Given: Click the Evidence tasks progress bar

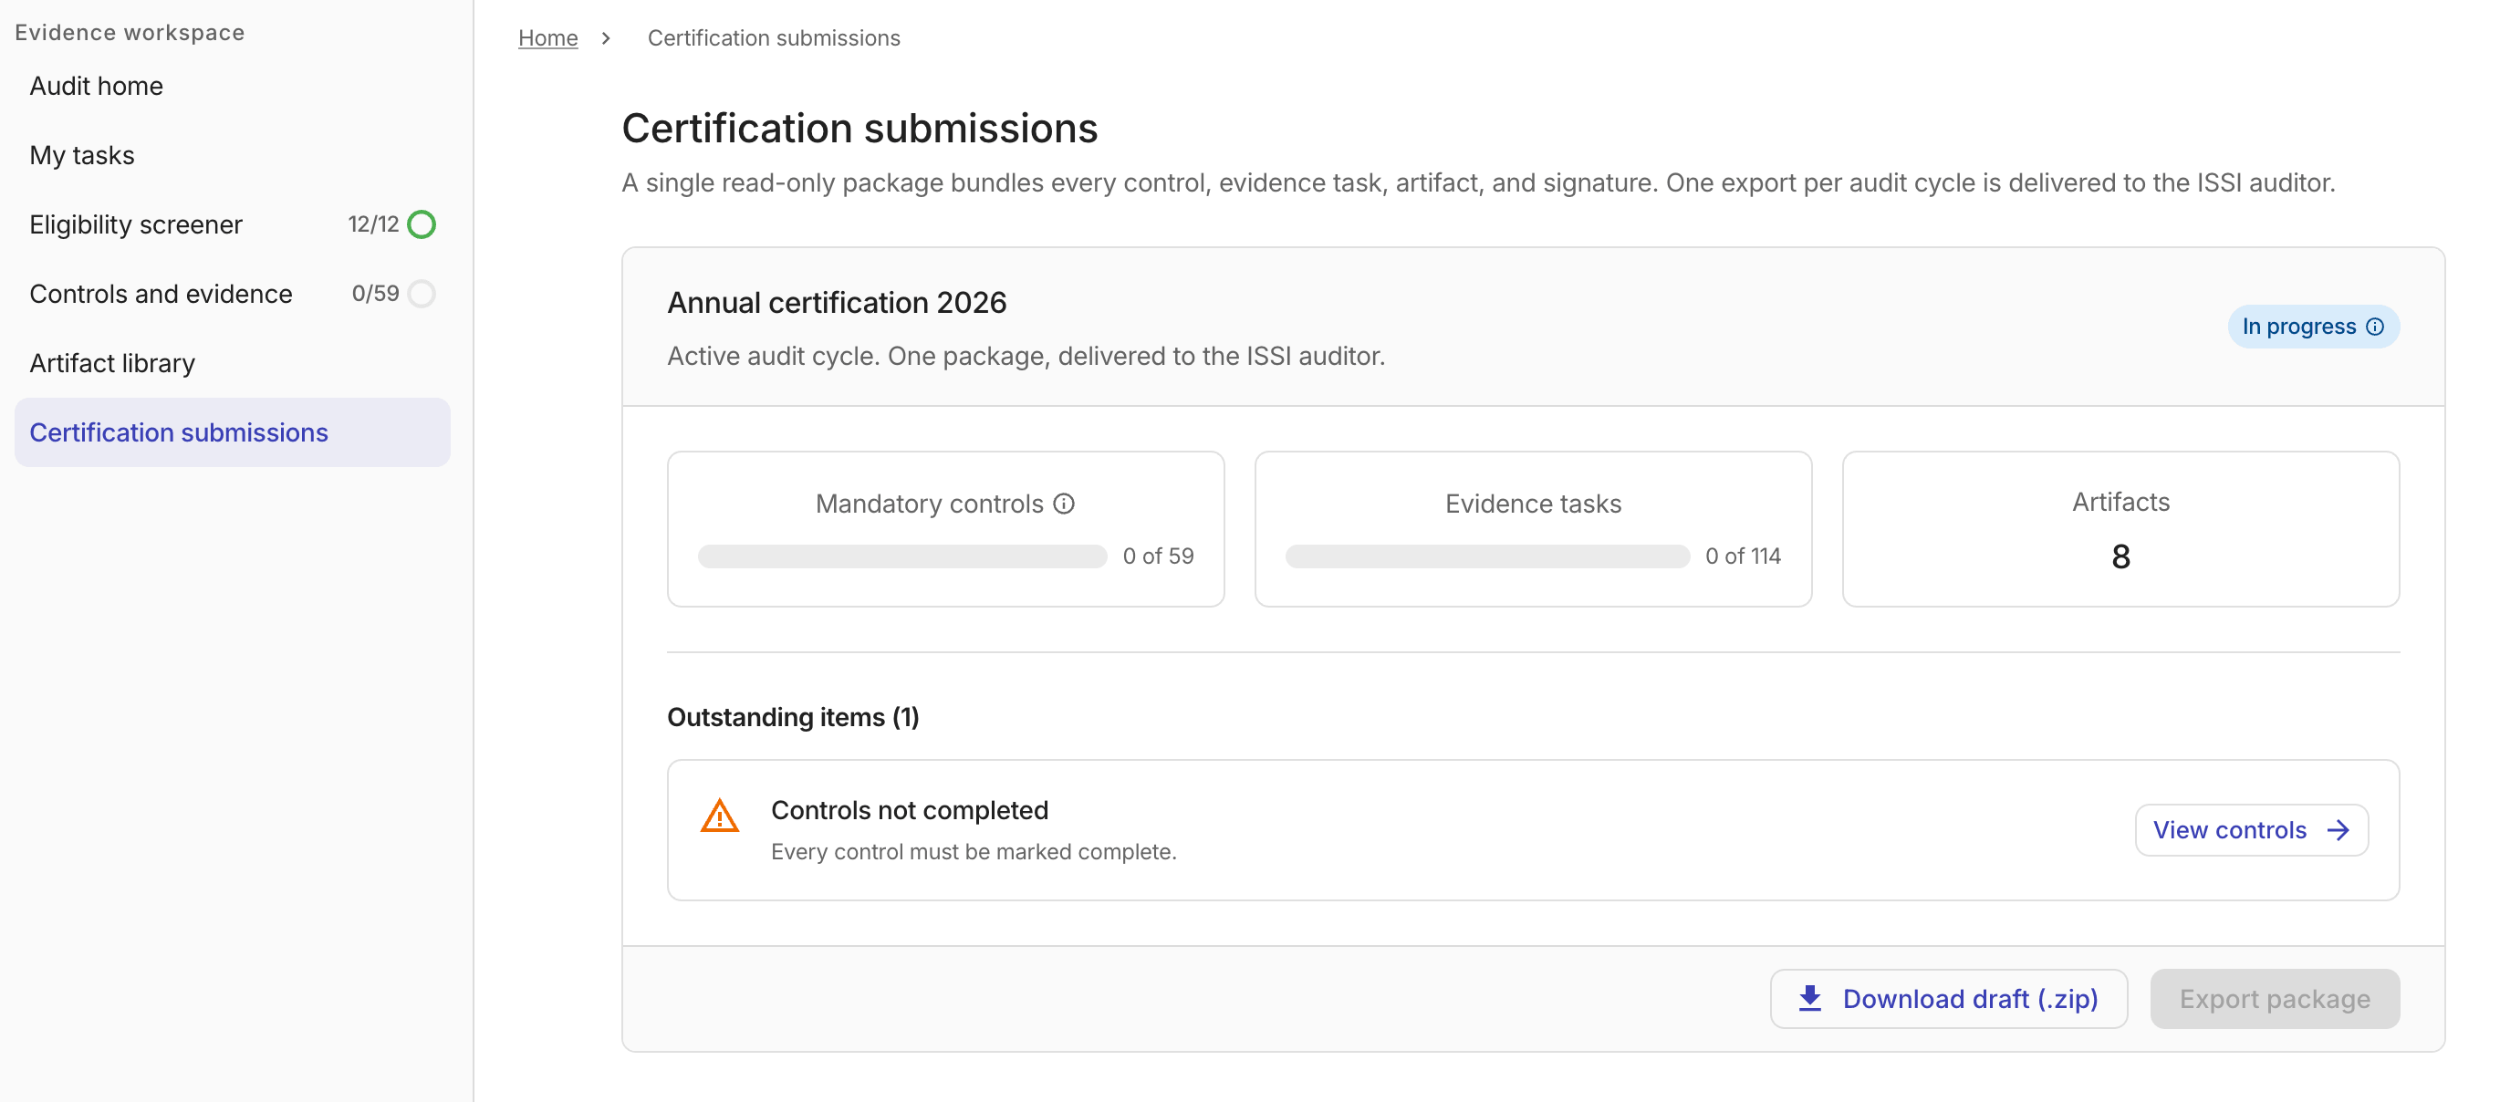Looking at the screenshot, I should (x=1487, y=556).
